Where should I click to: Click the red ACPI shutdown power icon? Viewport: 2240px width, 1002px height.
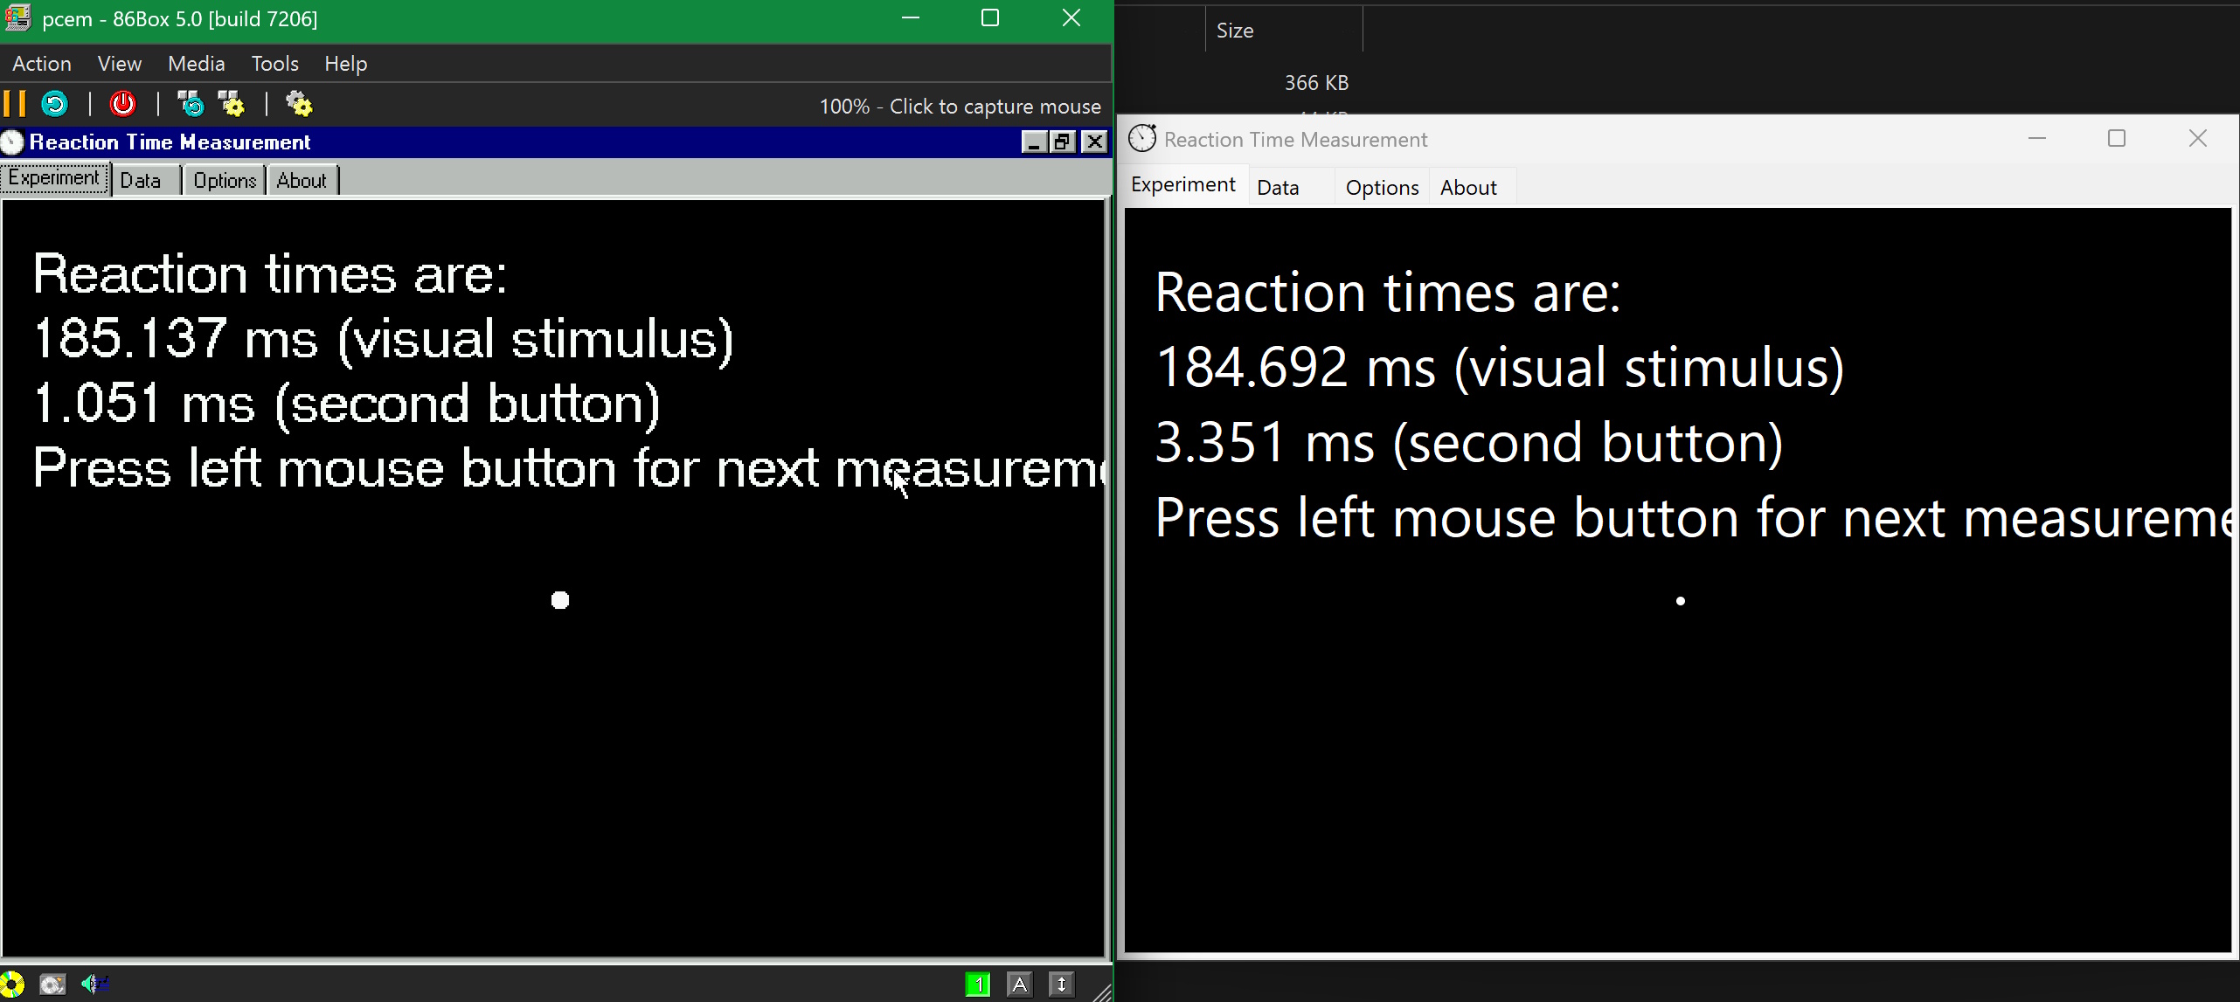tap(122, 104)
